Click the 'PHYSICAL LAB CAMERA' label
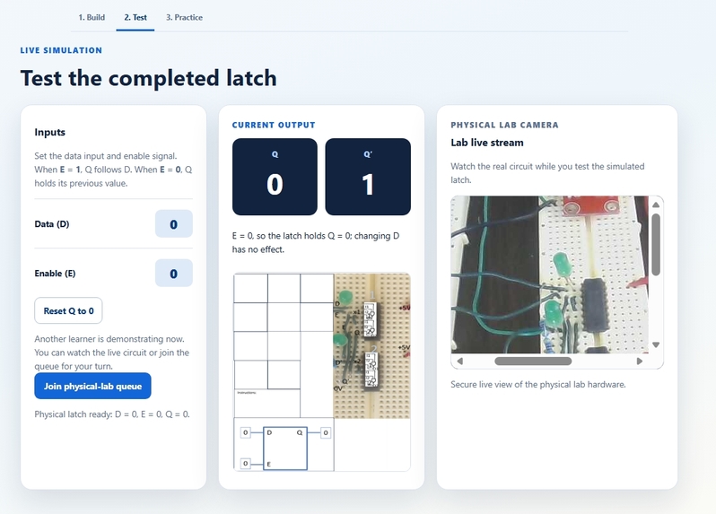 504,125
